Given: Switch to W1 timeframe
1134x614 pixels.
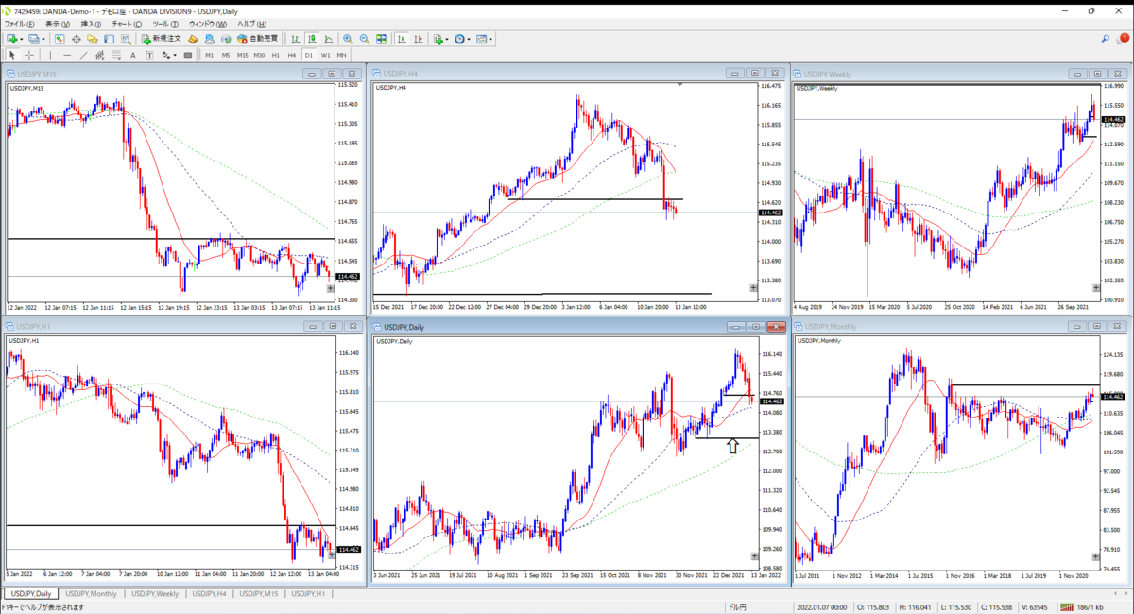Looking at the screenshot, I should [325, 55].
